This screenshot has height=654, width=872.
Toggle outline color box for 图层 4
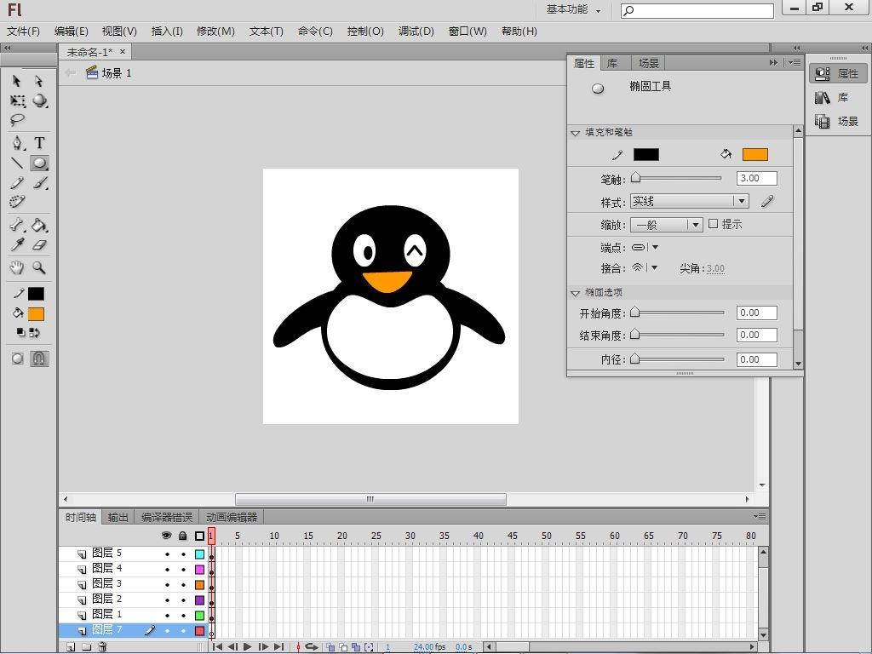pos(199,570)
